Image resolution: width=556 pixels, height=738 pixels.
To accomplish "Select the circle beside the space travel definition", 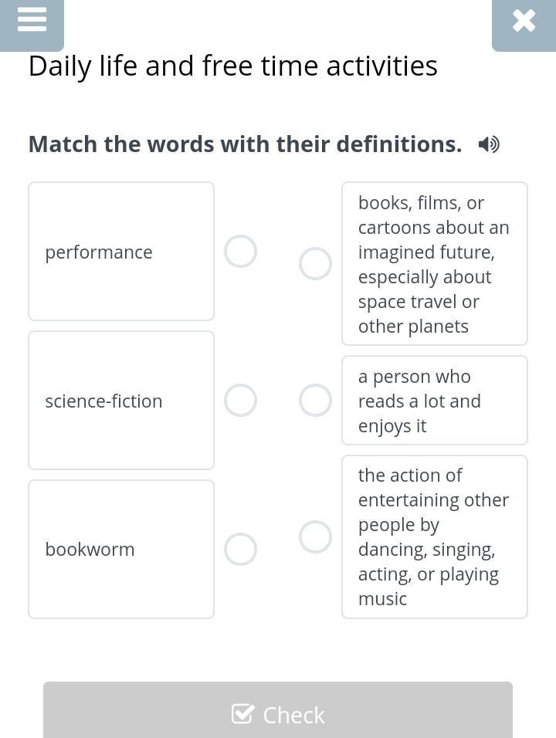I will (x=315, y=263).
